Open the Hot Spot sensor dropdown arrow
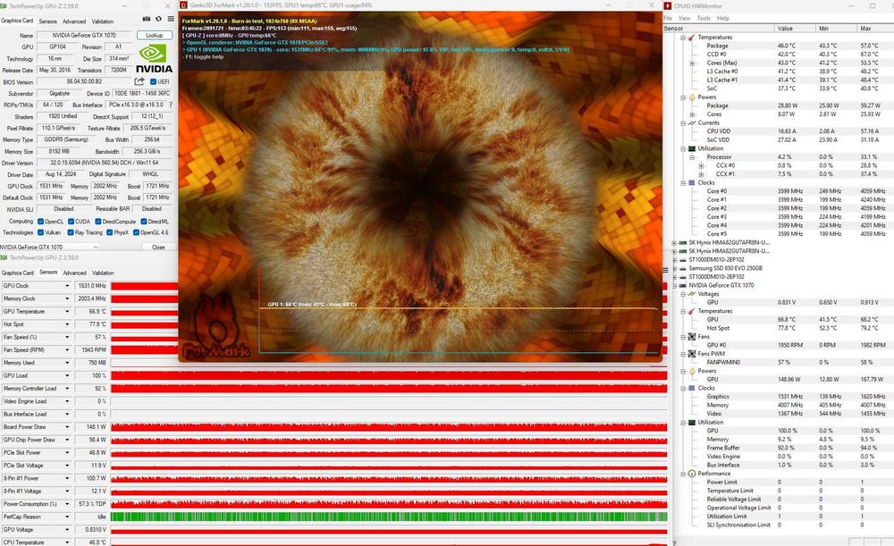894x546 pixels. pyautogui.click(x=67, y=324)
